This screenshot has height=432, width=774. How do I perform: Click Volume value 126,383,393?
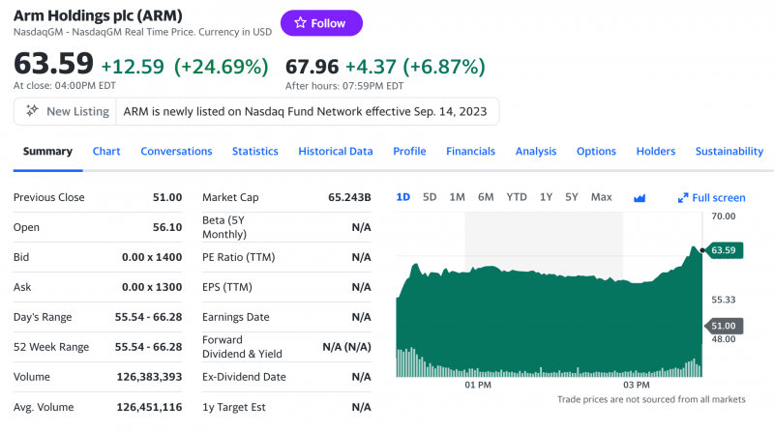[149, 377]
